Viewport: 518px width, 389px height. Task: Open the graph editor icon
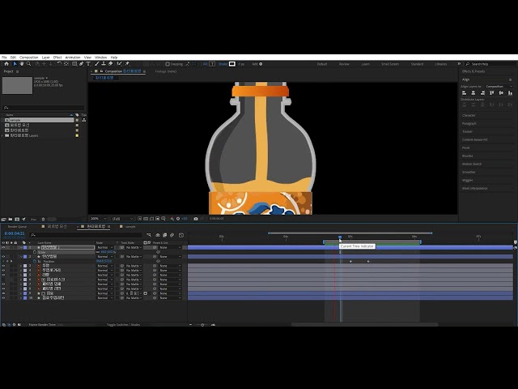(181, 235)
